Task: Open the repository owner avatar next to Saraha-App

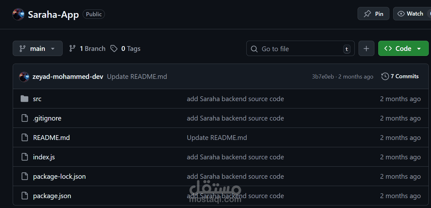Action: [x=18, y=14]
